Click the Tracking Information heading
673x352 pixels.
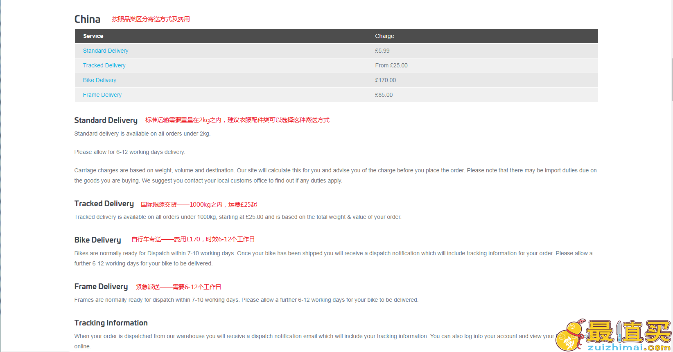pos(111,323)
